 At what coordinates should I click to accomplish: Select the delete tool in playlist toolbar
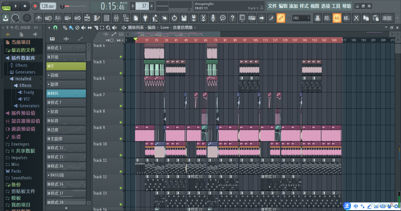point(77,28)
